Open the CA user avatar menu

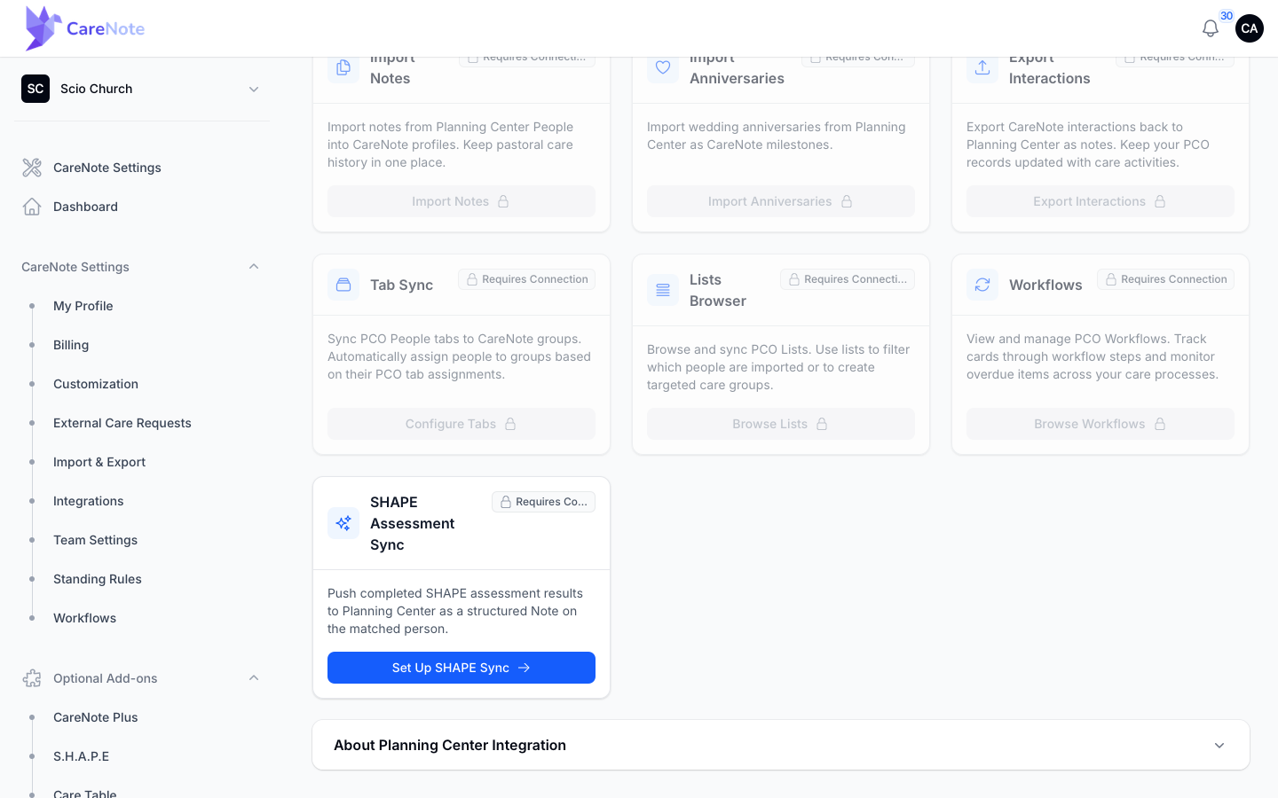pos(1250,28)
